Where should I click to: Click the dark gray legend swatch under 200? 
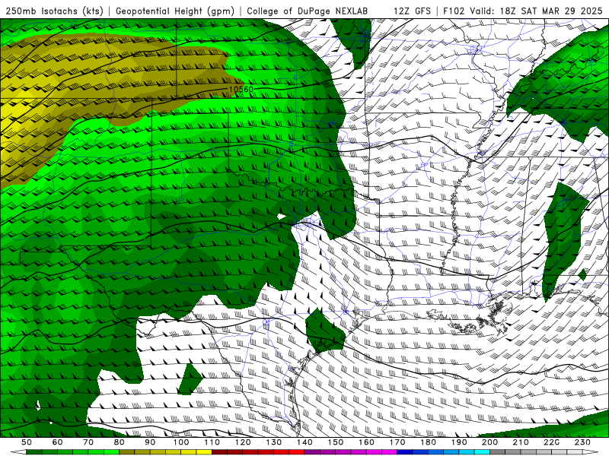coord(498,452)
